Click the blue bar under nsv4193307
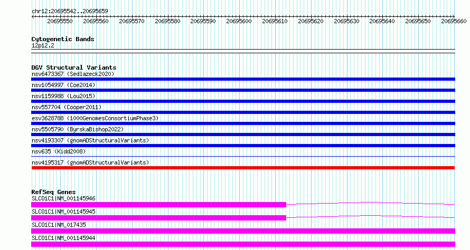The width and height of the screenshot is (470, 250). click(x=243, y=146)
